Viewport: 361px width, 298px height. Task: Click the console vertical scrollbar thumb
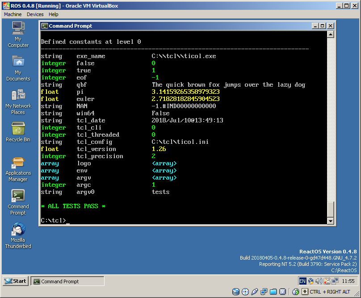coord(331,210)
